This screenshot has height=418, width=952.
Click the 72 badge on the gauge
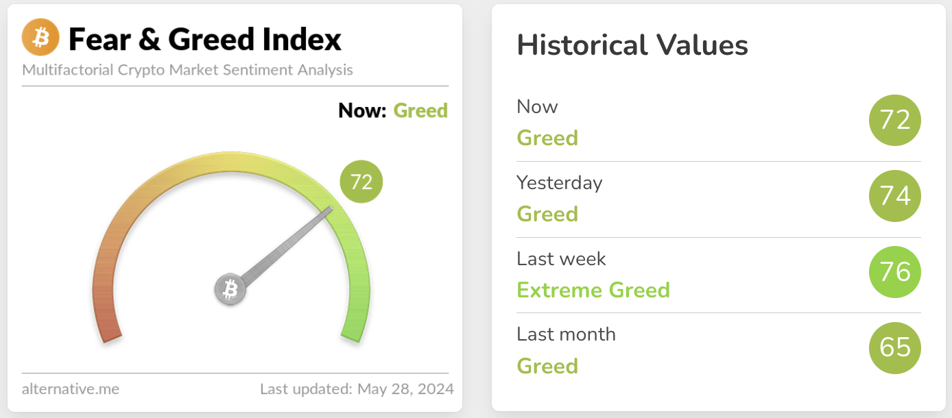tap(361, 182)
